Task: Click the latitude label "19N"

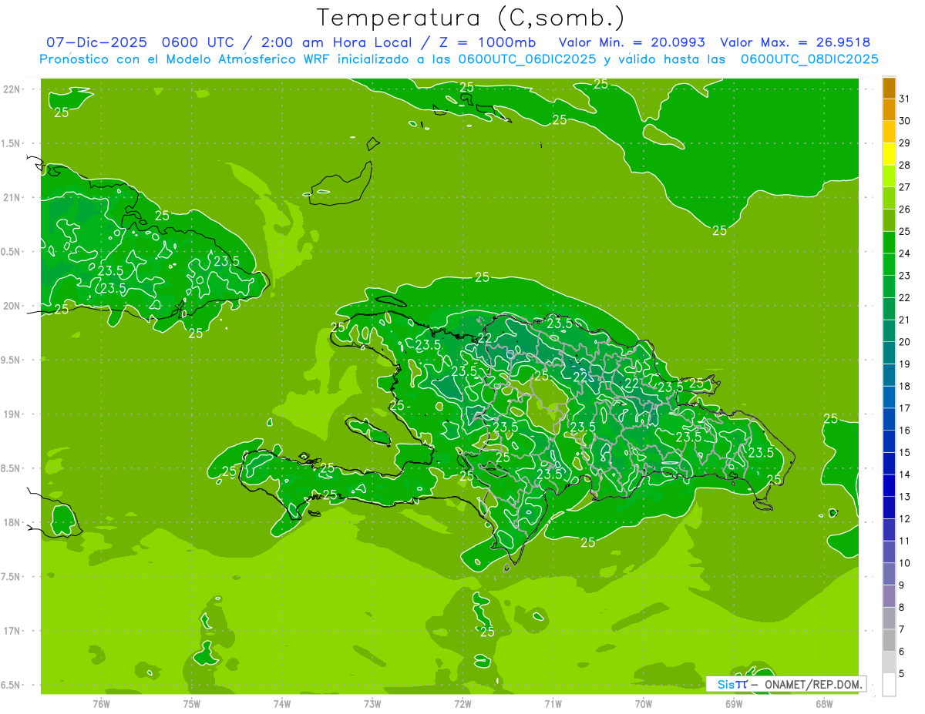Action: tap(12, 414)
